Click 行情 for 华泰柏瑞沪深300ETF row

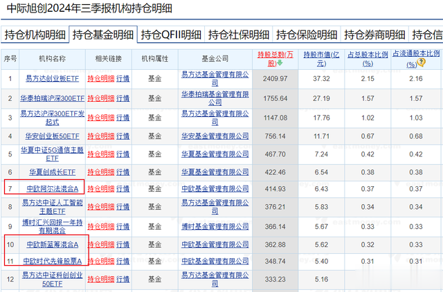click(x=123, y=98)
